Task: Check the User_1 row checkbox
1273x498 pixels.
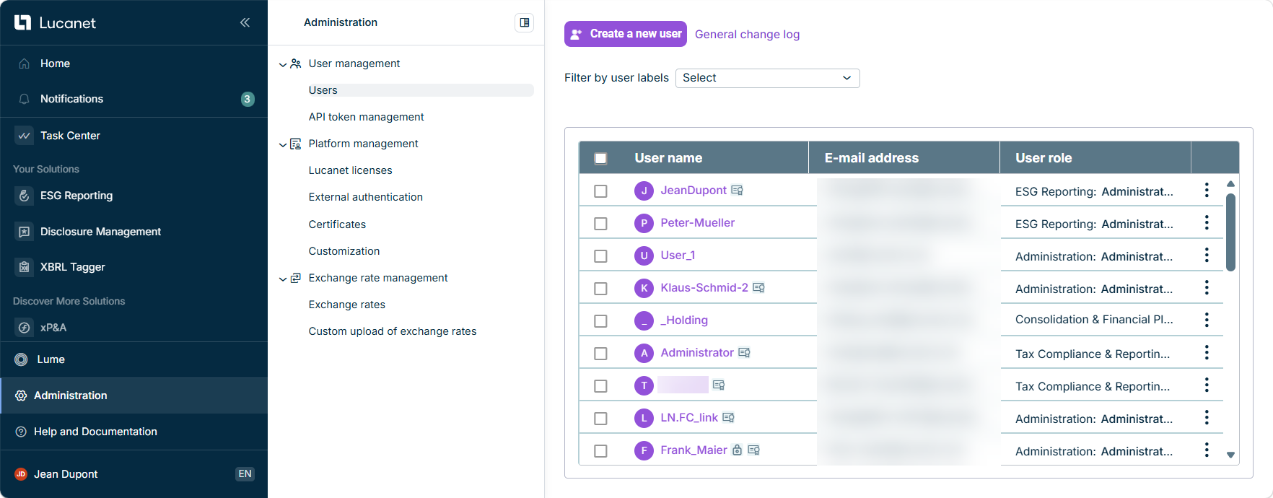Action: pyautogui.click(x=600, y=256)
